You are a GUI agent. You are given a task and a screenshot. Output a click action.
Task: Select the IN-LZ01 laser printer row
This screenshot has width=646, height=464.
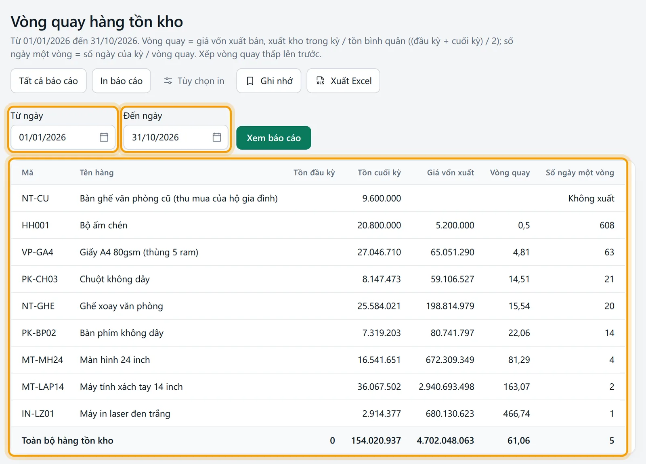click(318, 414)
